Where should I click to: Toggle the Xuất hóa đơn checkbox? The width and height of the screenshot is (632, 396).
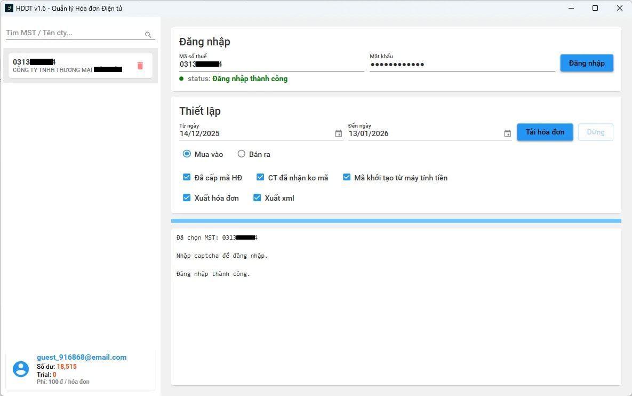pyautogui.click(x=187, y=197)
